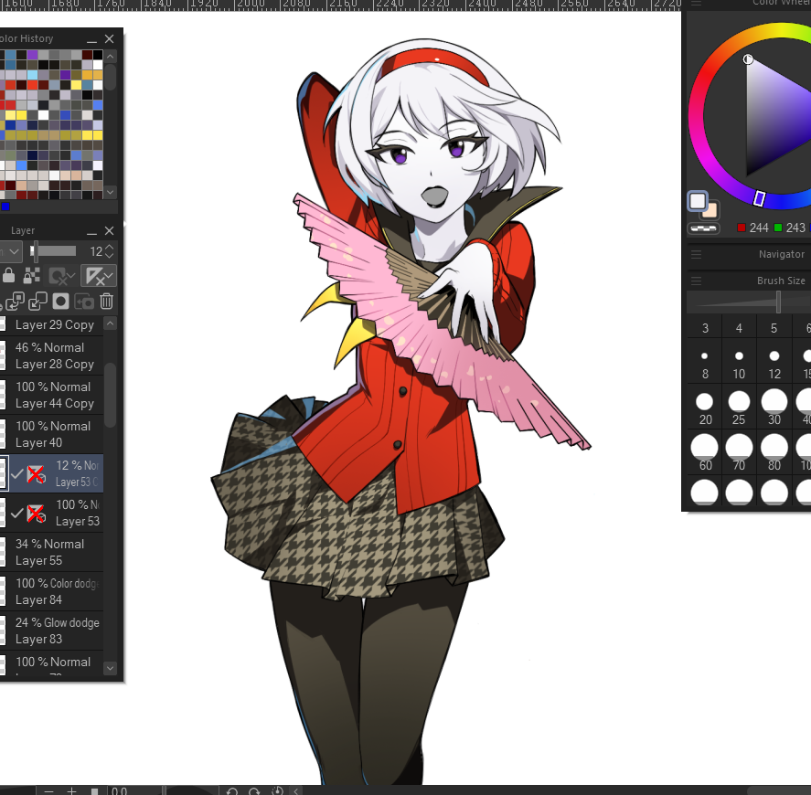Choose brush size 10 preset
The image size is (811, 795).
pyautogui.click(x=739, y=362)
